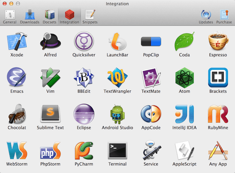Choose the Atom editor icon
Viewport: 235px width, 173px height.
(184, 78)
